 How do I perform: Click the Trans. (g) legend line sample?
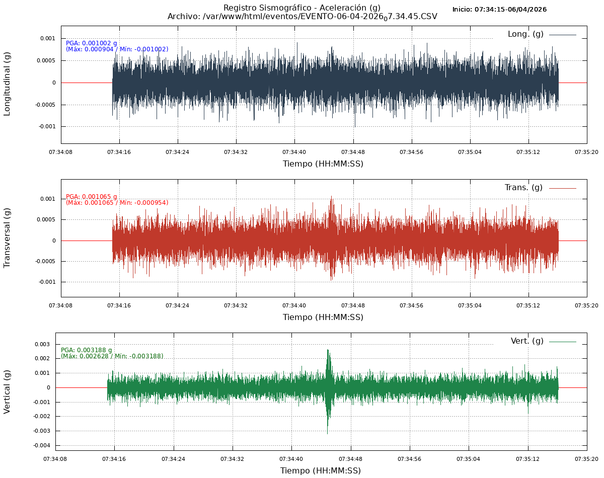562,188
